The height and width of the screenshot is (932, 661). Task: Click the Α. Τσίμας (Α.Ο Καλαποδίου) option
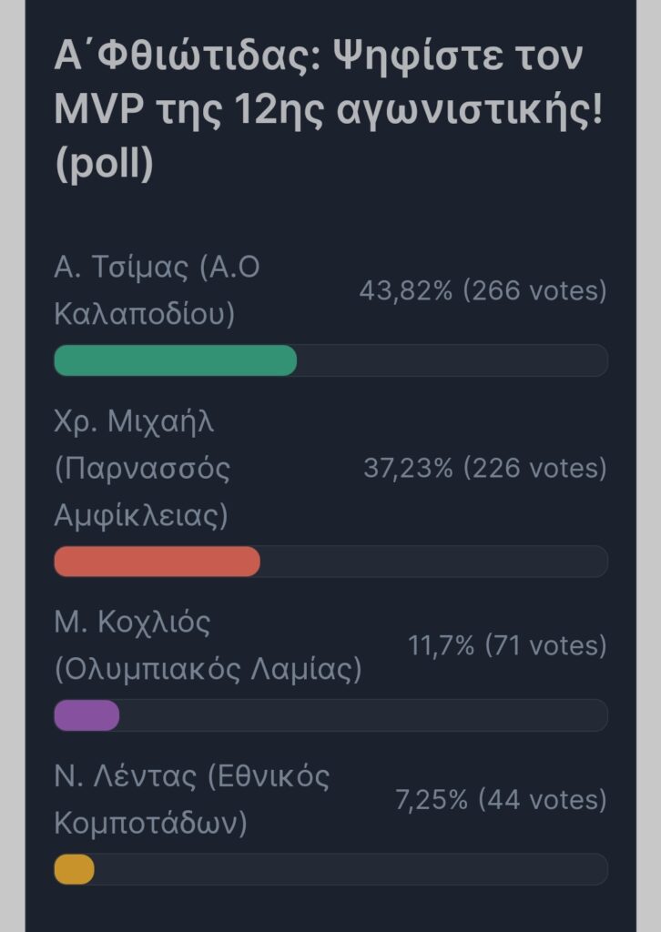pos(157,290)
